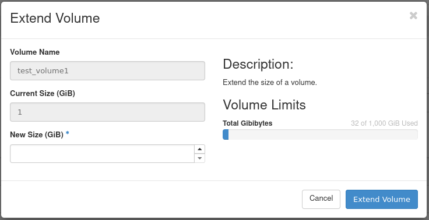Click the Current Size field showing 1
Viewport: 429px width, 220px height.
click(x=107, y=112)
